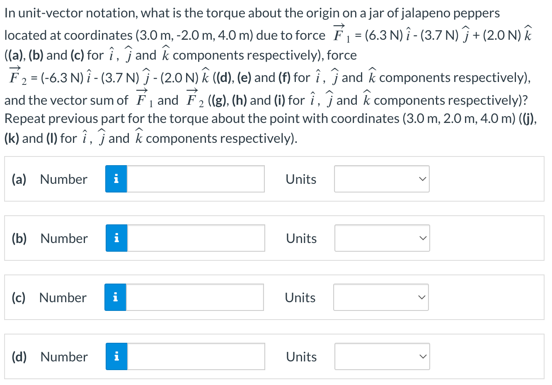Open the Units dropdown for part (b)
The height and width of the screenshot is (385, 552).
tap(381, 238)
